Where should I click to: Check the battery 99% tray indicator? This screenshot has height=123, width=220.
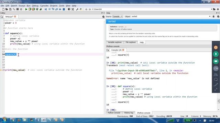(188, 120)
